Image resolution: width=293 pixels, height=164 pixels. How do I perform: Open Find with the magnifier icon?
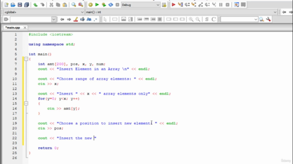(x=74, y=5)
